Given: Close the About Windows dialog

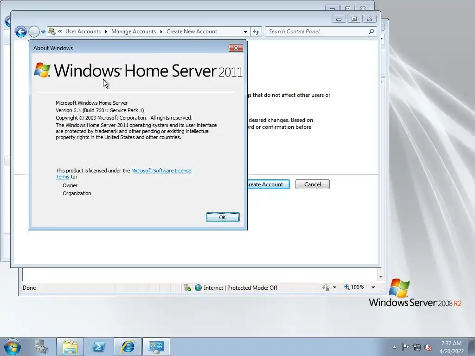Looking at the screenshot, I should (236, 48).
